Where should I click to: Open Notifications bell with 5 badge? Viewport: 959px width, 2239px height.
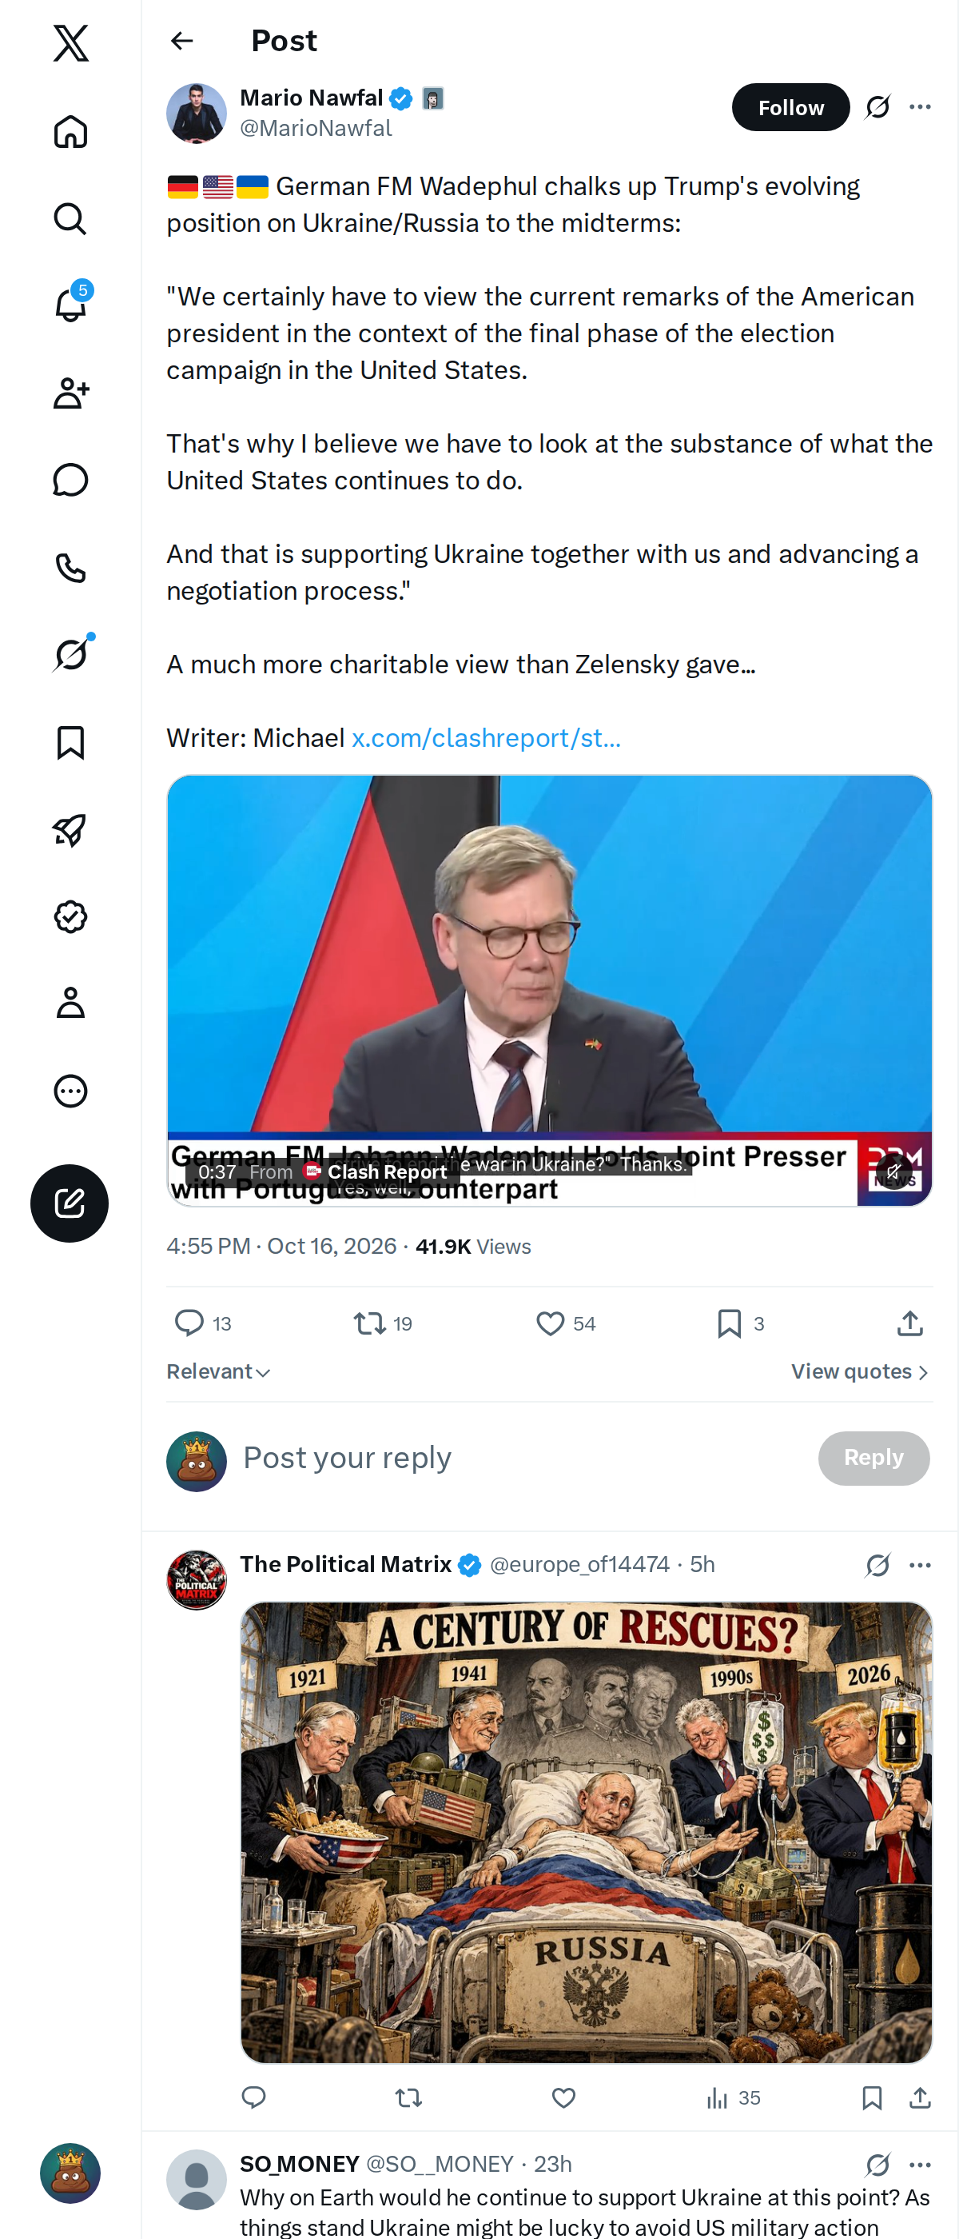point(70,305)
